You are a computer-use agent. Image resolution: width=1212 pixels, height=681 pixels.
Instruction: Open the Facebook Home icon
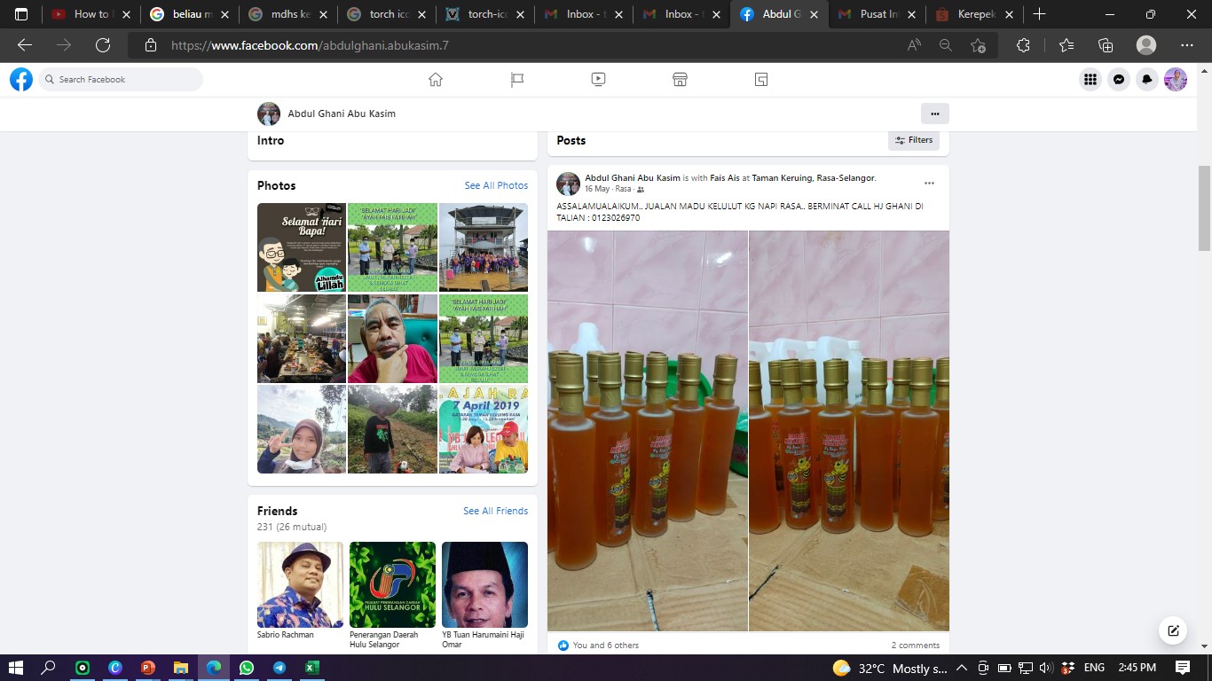(x=436, y=79)
